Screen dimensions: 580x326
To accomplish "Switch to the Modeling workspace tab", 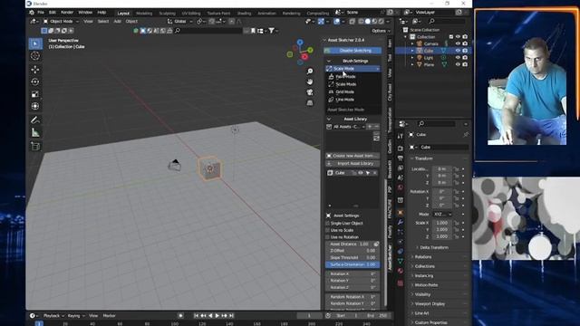I will click(144, 14).
